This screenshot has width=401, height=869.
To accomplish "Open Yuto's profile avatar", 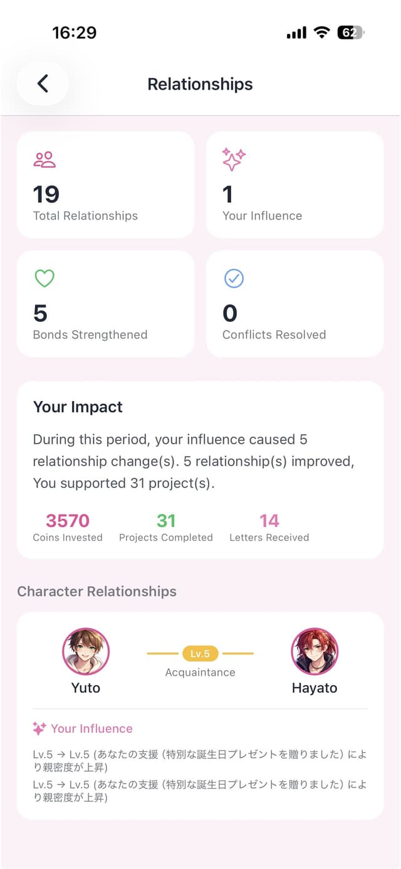I will pyautogui.click(x=85, y=651).
